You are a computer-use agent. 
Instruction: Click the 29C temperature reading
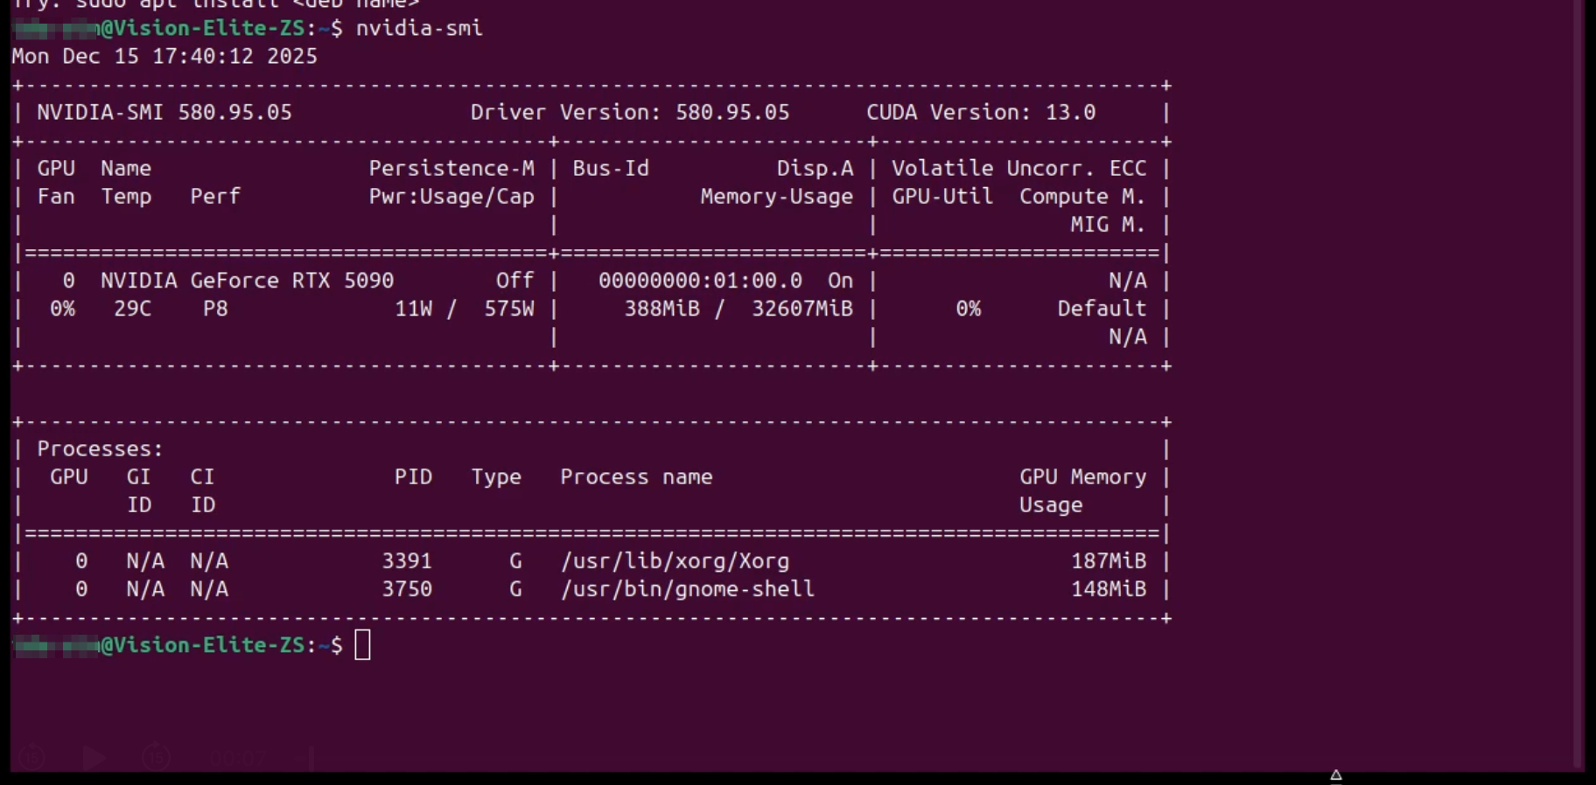[132, 309]
